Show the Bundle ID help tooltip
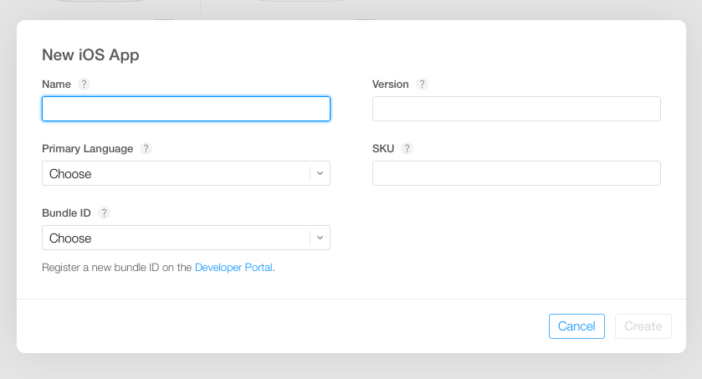702x379 pixels. click(105, 213)
